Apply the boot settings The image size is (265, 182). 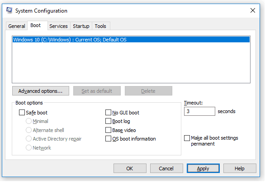(x=203, y=168)
